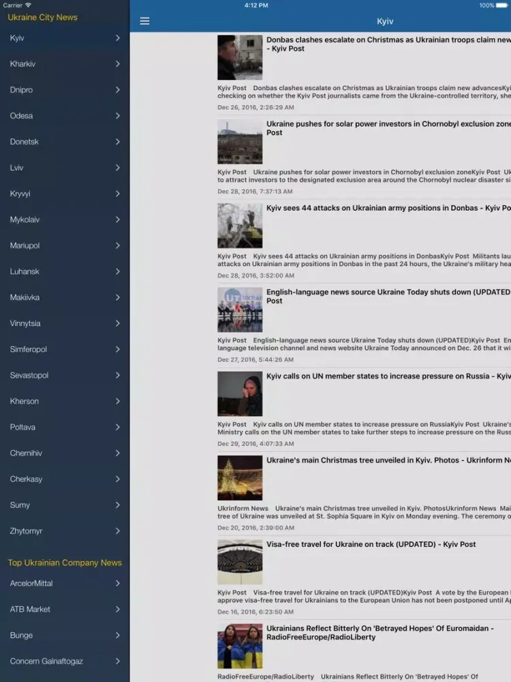Select Simferopol city news
This screenshot has height=682, width=511.
65,349
